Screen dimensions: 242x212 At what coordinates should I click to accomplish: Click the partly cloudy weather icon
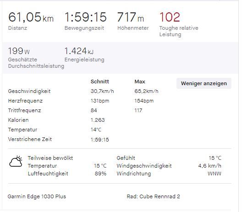click(x=16, y=162)
